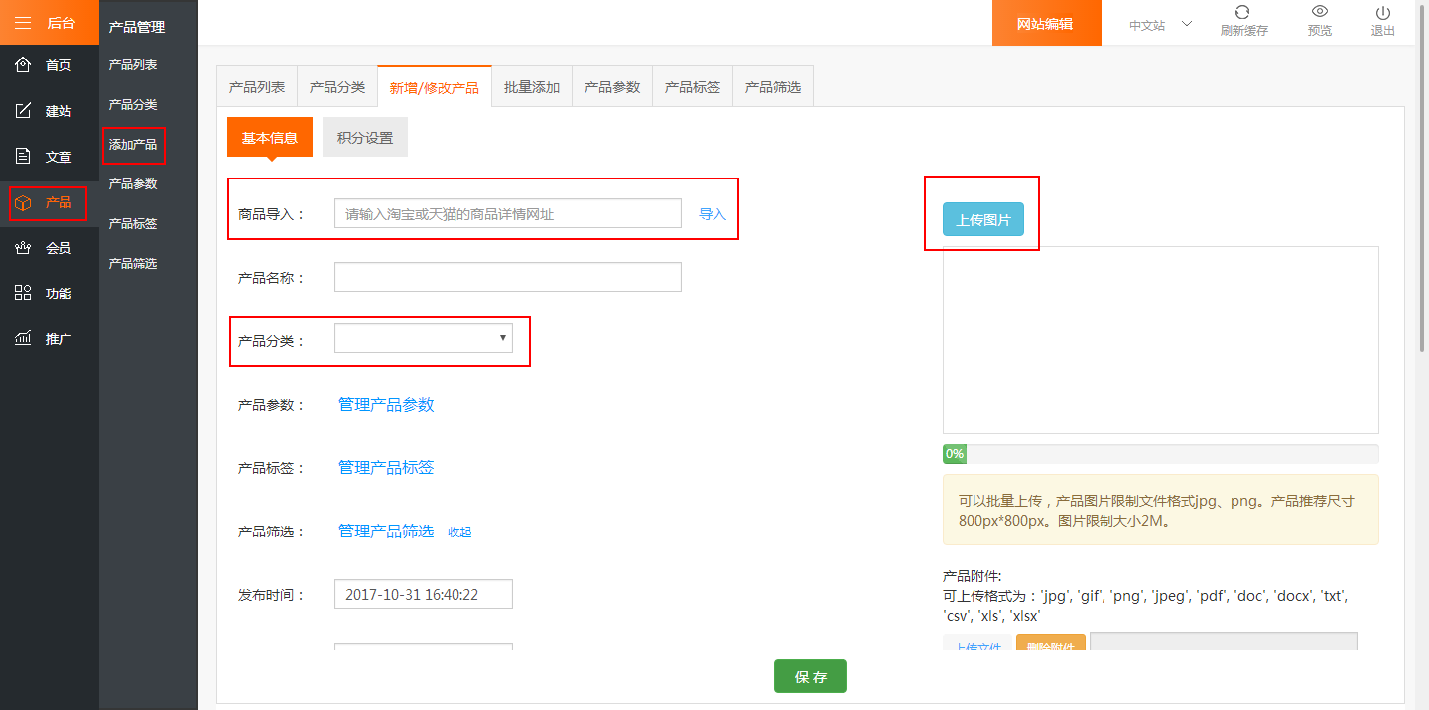Screen dimensions: 1429x710
Task: Click the 首页 house icon
Action: point(23,65)
